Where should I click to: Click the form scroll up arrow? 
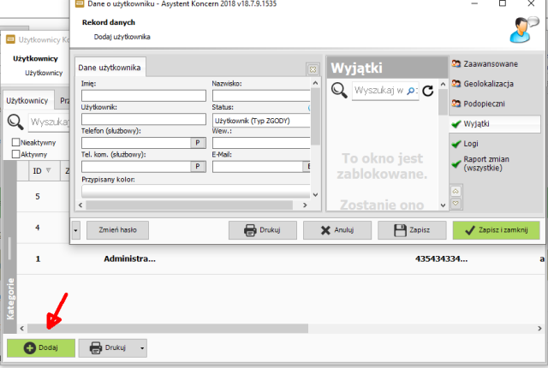coord(315,83)
